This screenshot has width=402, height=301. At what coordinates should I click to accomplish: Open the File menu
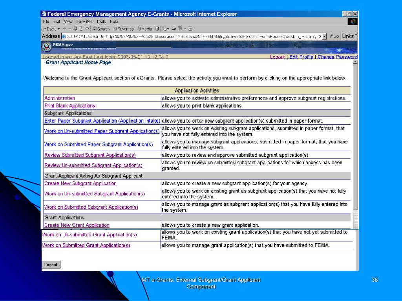[x=46, y=22]
